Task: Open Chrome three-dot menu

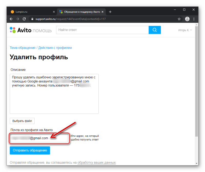Action: click(x=194, y=19)
